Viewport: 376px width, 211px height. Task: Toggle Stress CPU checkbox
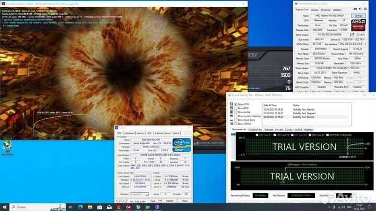[x=236, y=104]
